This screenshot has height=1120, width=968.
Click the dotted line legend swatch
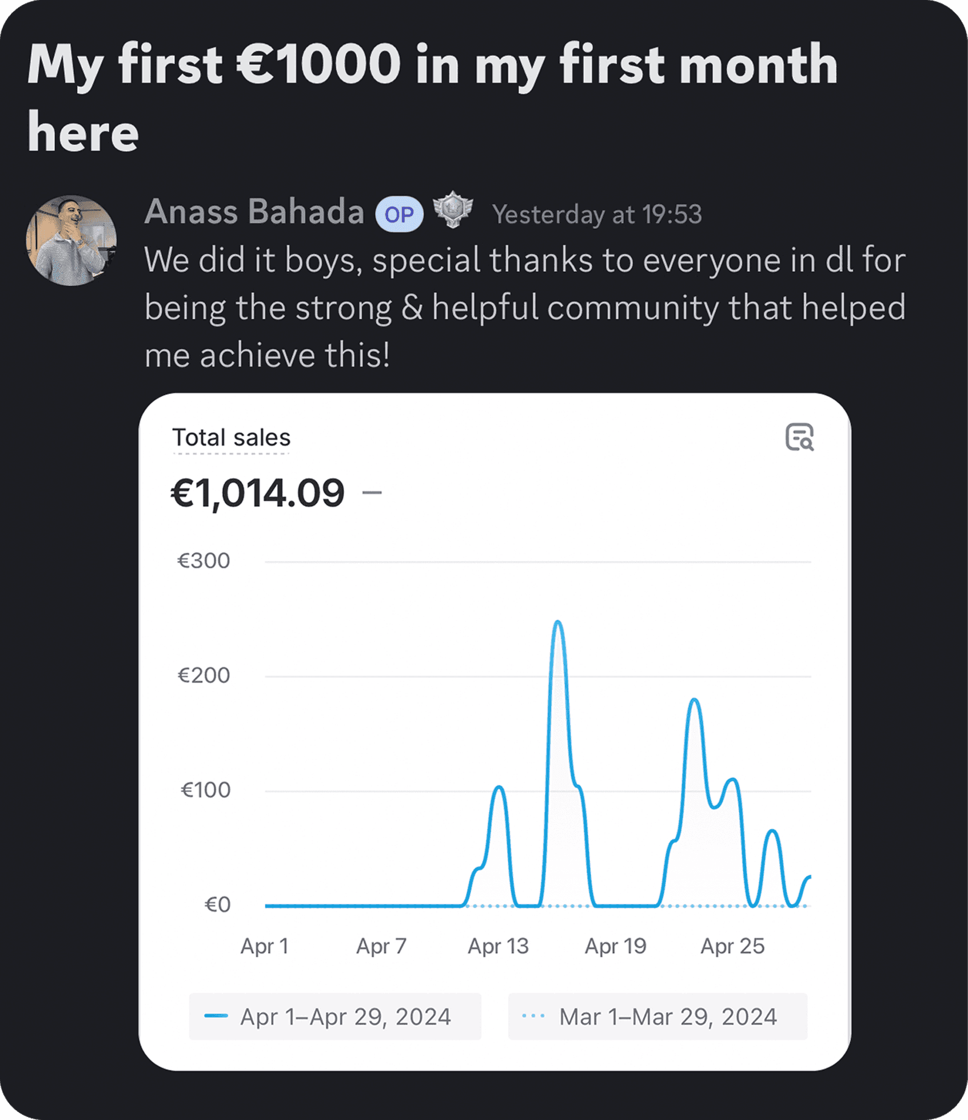pos(533,1016)
